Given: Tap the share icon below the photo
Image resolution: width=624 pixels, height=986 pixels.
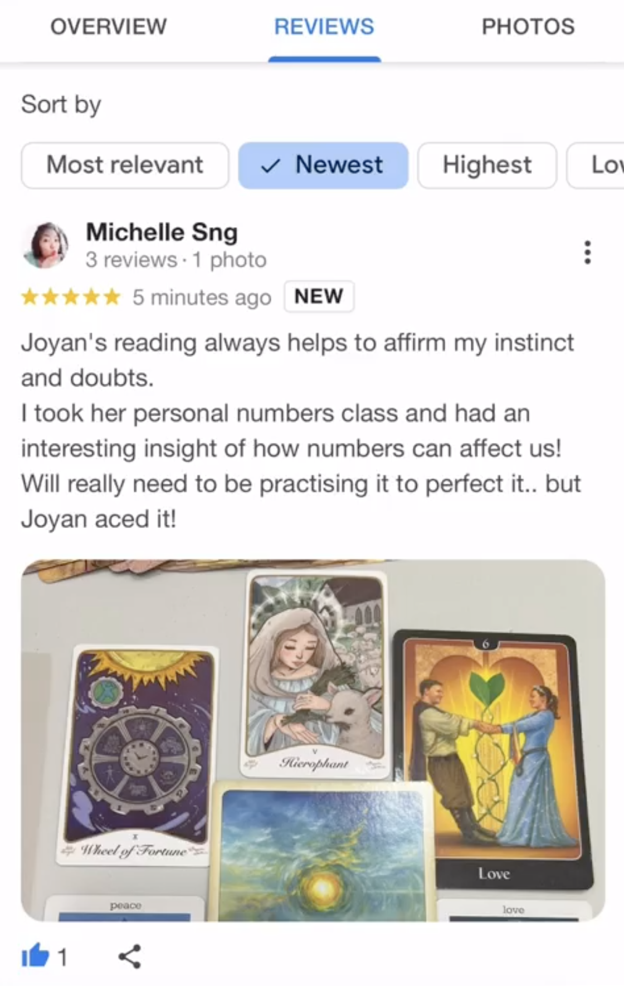Looking at the screenshot, I should (130, 956).
